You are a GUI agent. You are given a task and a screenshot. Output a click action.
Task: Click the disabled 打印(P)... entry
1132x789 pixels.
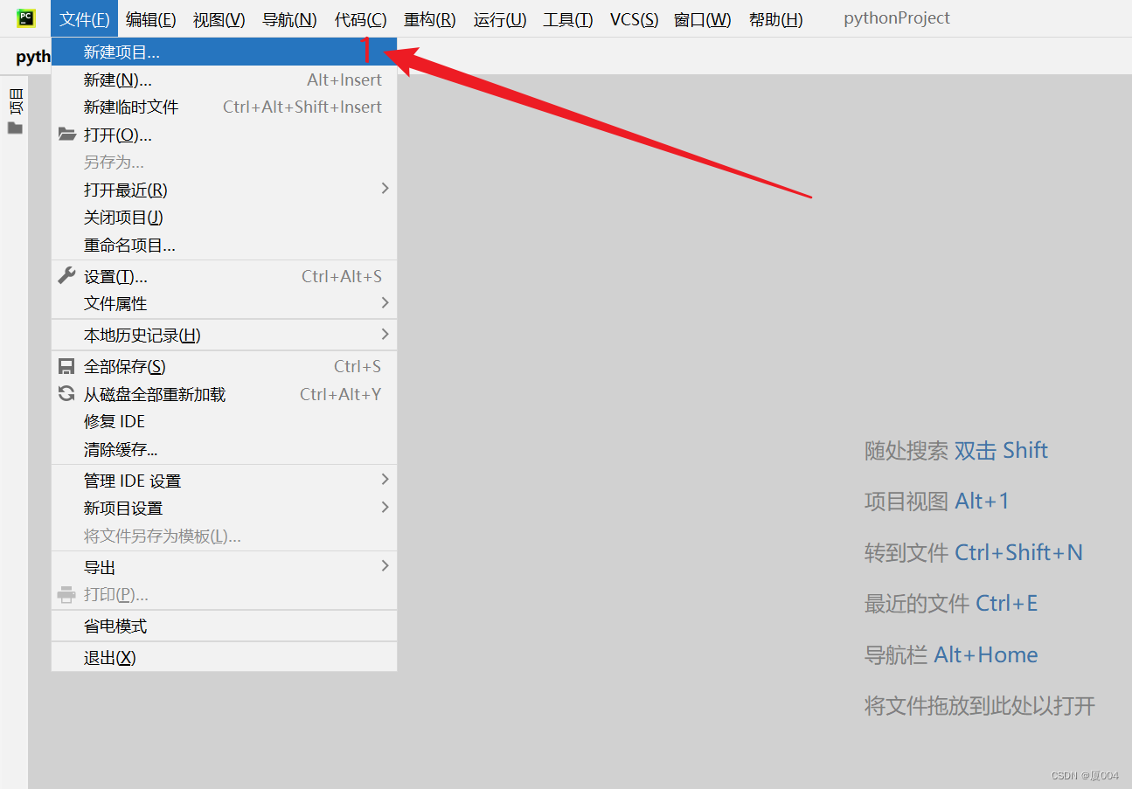click(x=224, y=594)
